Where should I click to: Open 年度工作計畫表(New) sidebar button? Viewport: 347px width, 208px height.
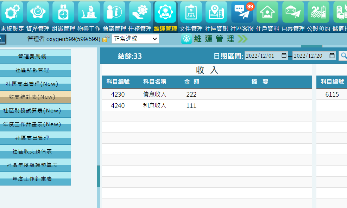[32, 124]
